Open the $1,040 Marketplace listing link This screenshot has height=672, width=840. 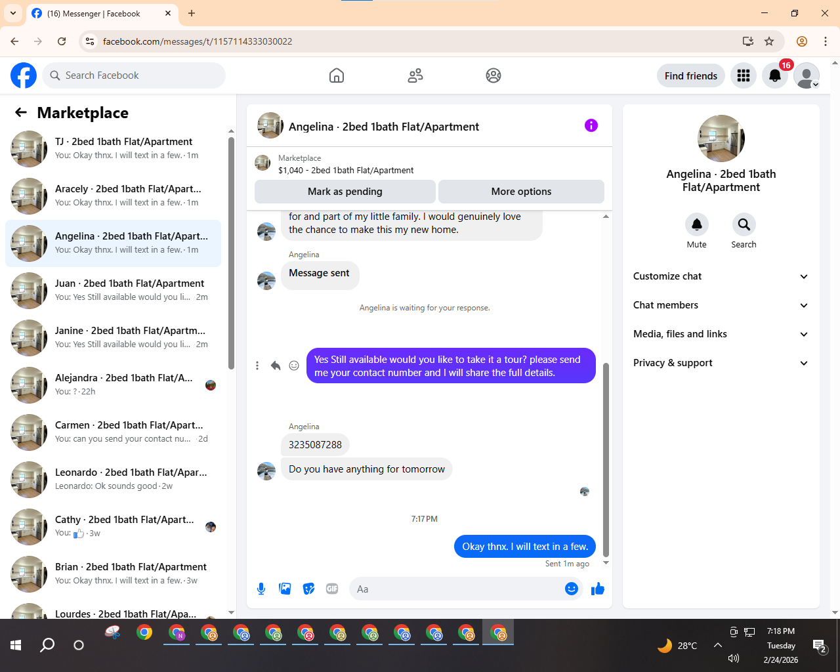(346, 170)
